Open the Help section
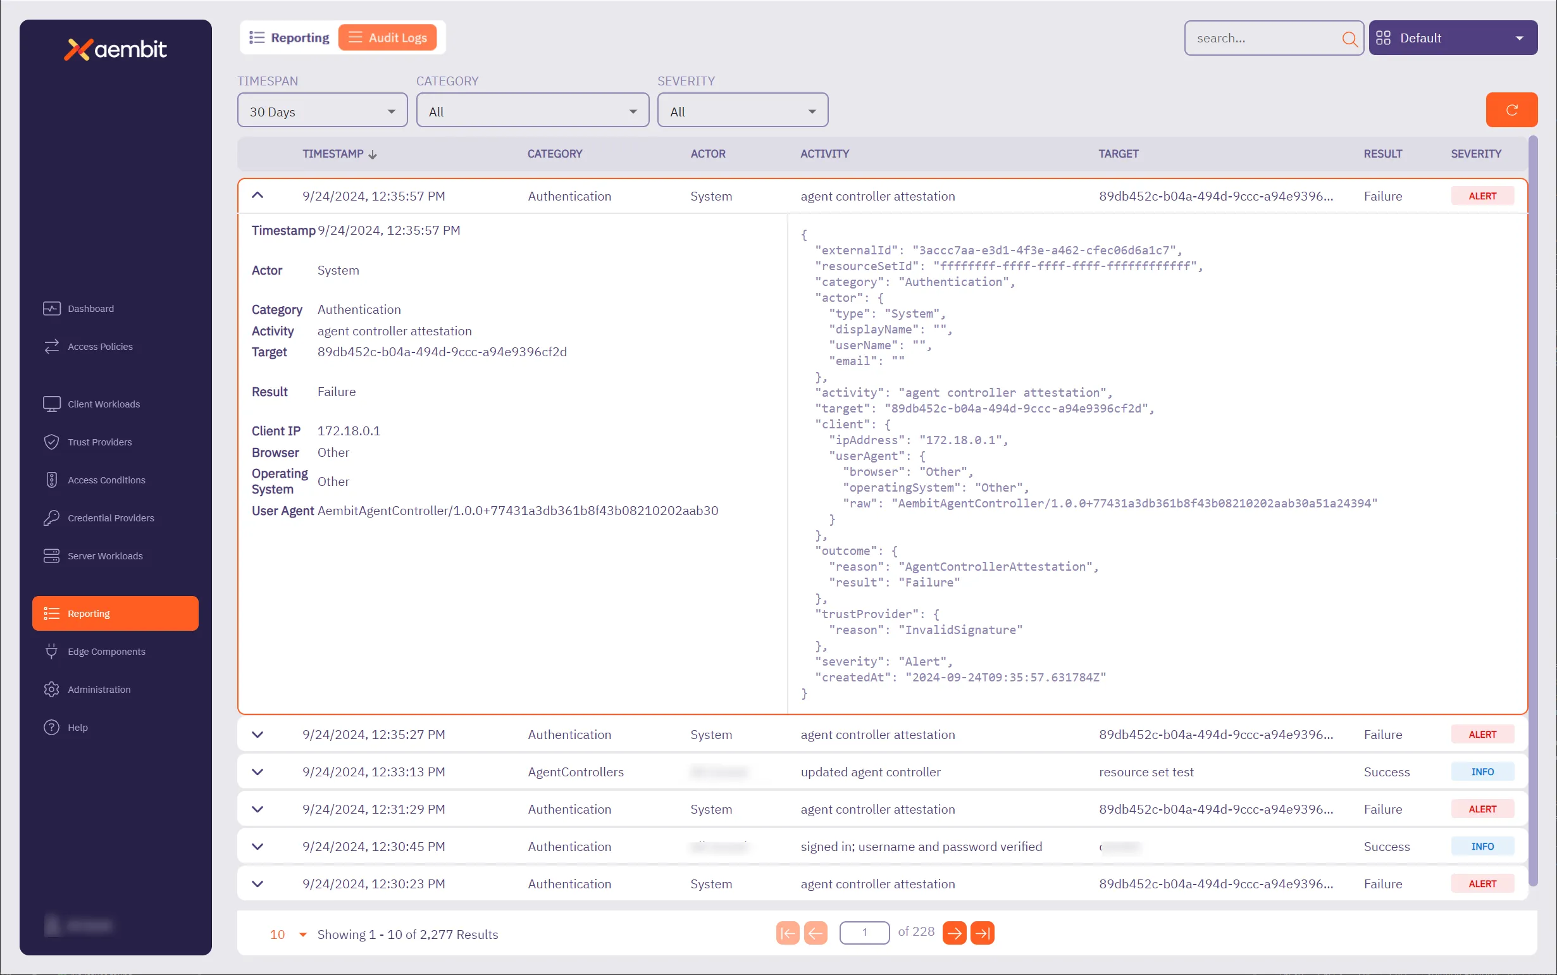 tap(76, 727)
